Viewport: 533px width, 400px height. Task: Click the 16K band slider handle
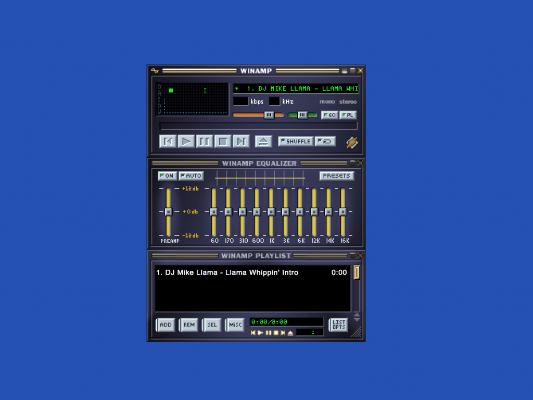pyautogui.click(x=343, y=212)
